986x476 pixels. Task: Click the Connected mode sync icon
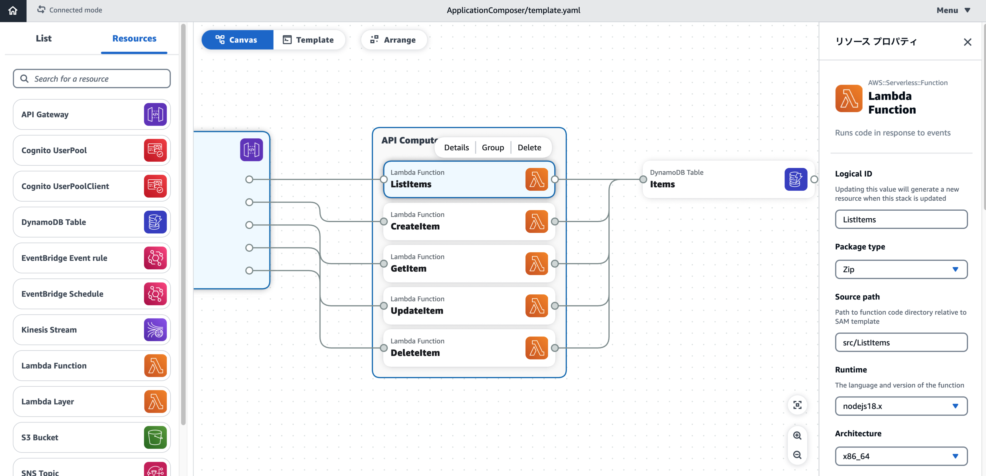(x=41, y=10)
